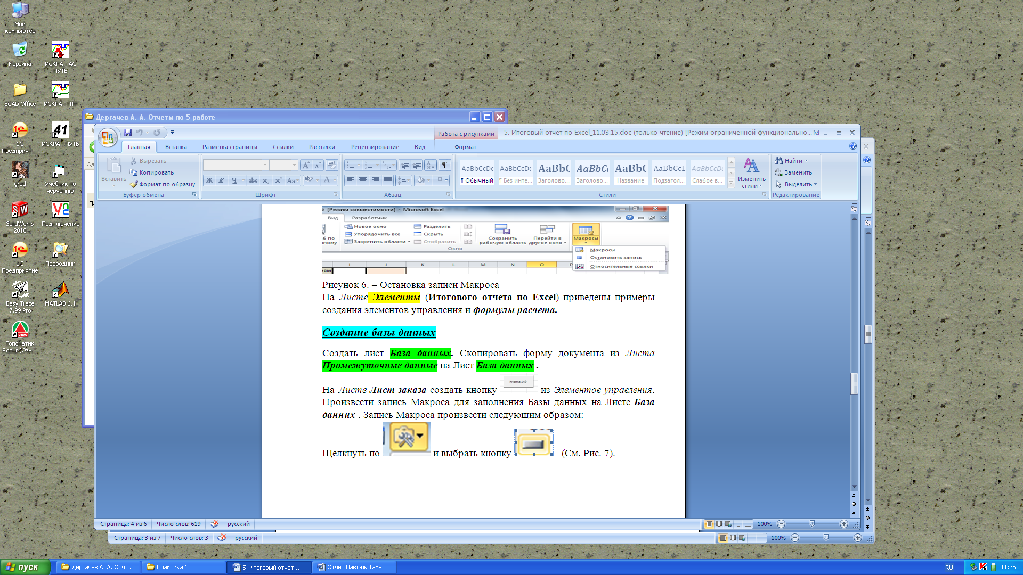The image size is (1023, 575).
Task: Toggle show paragraph marks (¶)
Action: pos(444,165)
